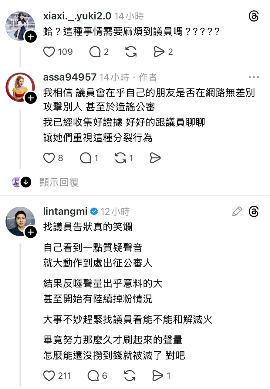The height and width of the screenshot is (389, 270).
Task: Expand hidden replies with 顯示回覆
Action: coord(59,182)
